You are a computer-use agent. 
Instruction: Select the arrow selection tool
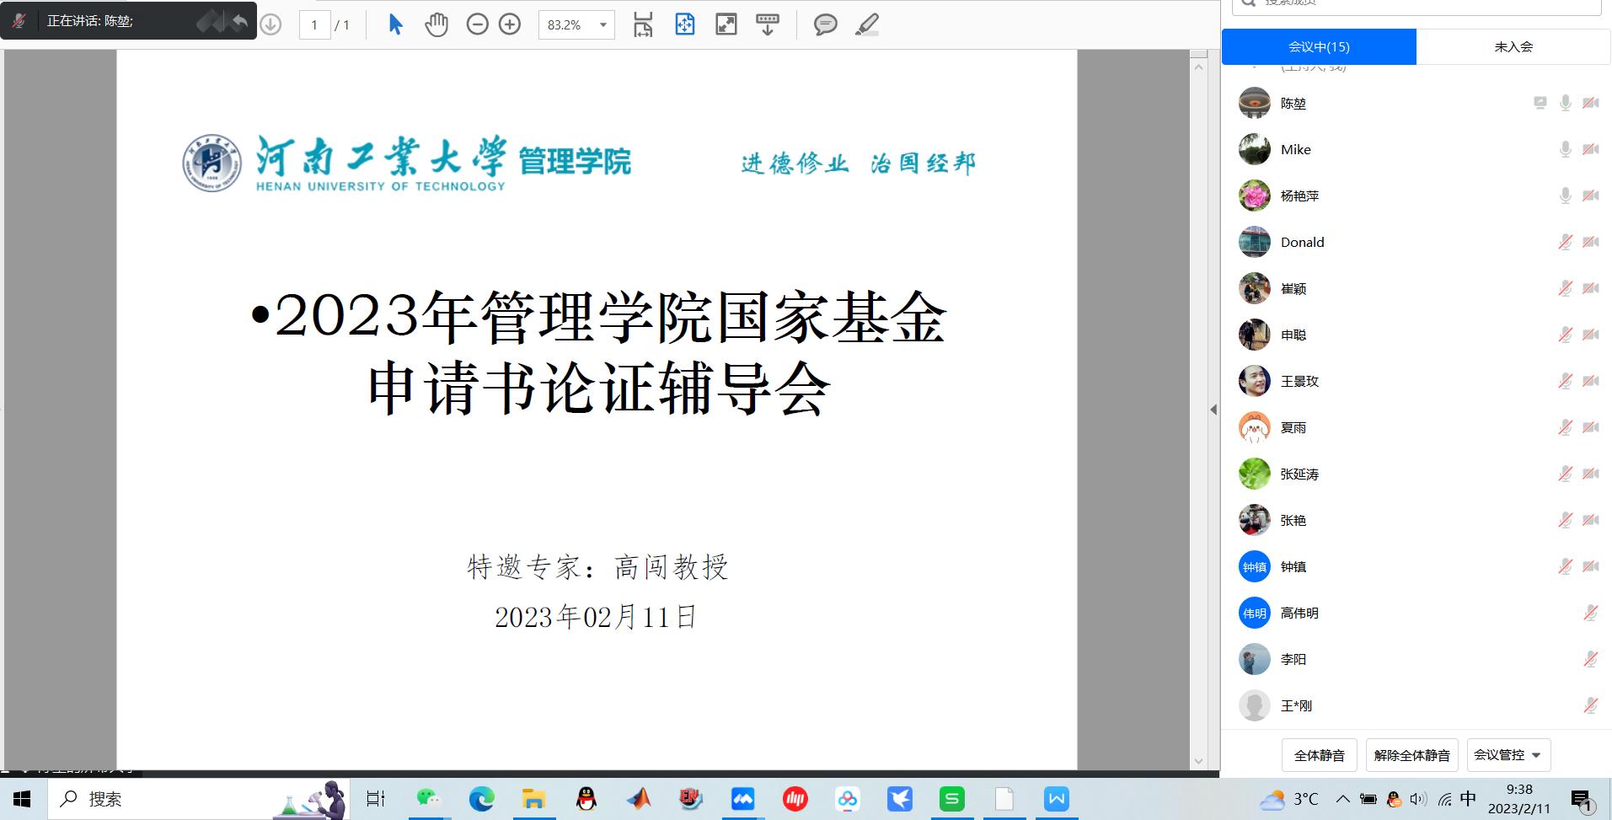click(395, 24)
